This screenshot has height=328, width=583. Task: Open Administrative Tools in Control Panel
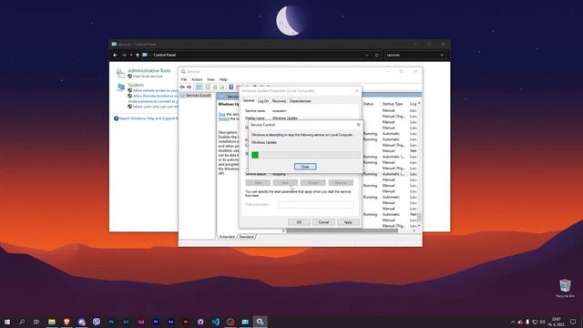tap(149, 70)
